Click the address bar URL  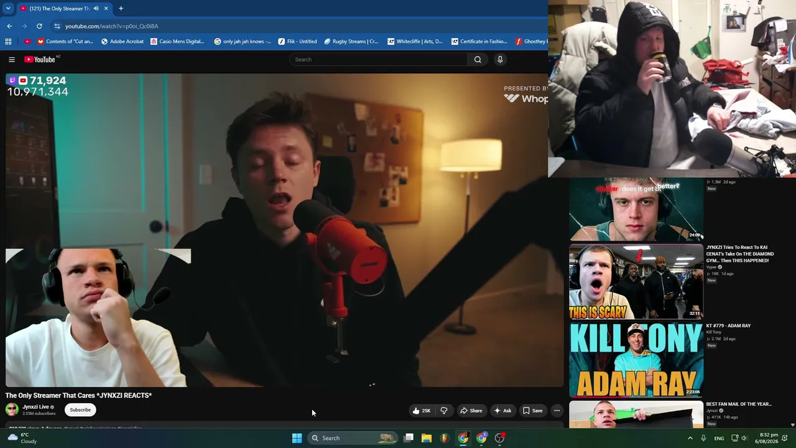[112, 26]
